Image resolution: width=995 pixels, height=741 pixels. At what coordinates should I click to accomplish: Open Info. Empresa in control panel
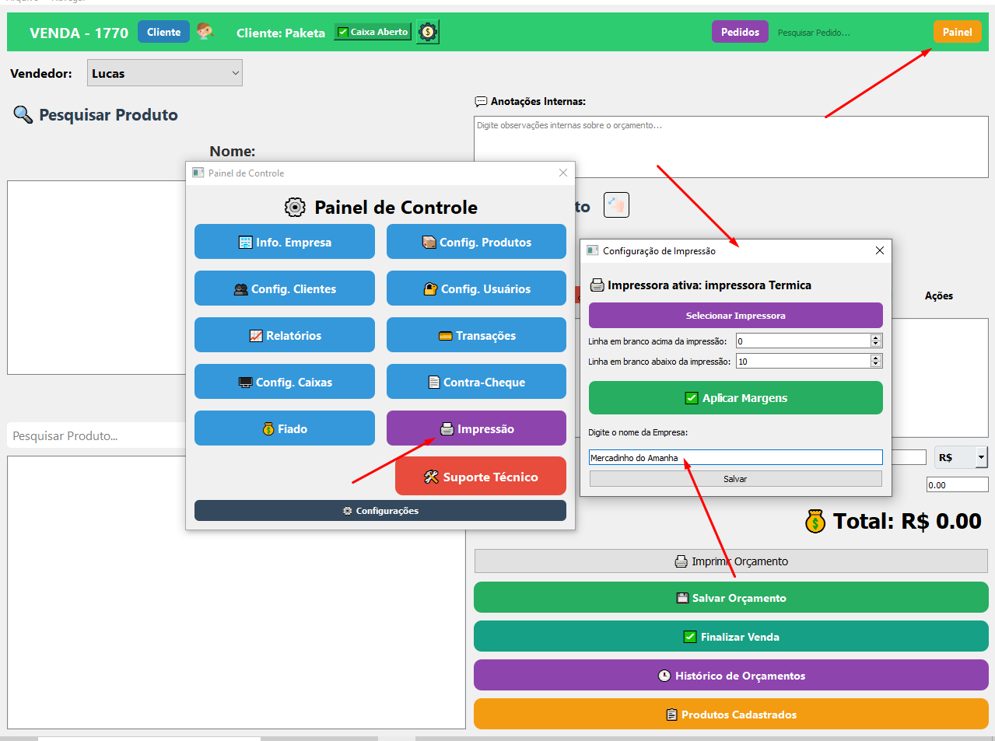pos(285,242)
